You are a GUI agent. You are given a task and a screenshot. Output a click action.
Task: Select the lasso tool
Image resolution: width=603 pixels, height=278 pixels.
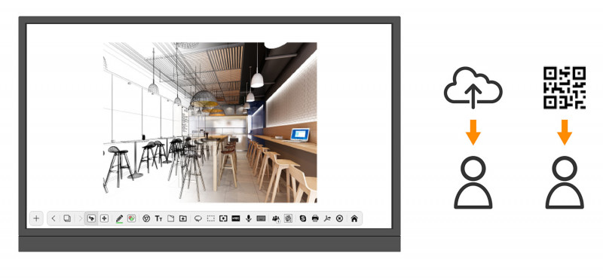[x=198, y=218]
